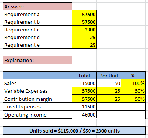Click the "Sales" row label
This screenshot has width=148, height=138.
[x=38, y=83]
